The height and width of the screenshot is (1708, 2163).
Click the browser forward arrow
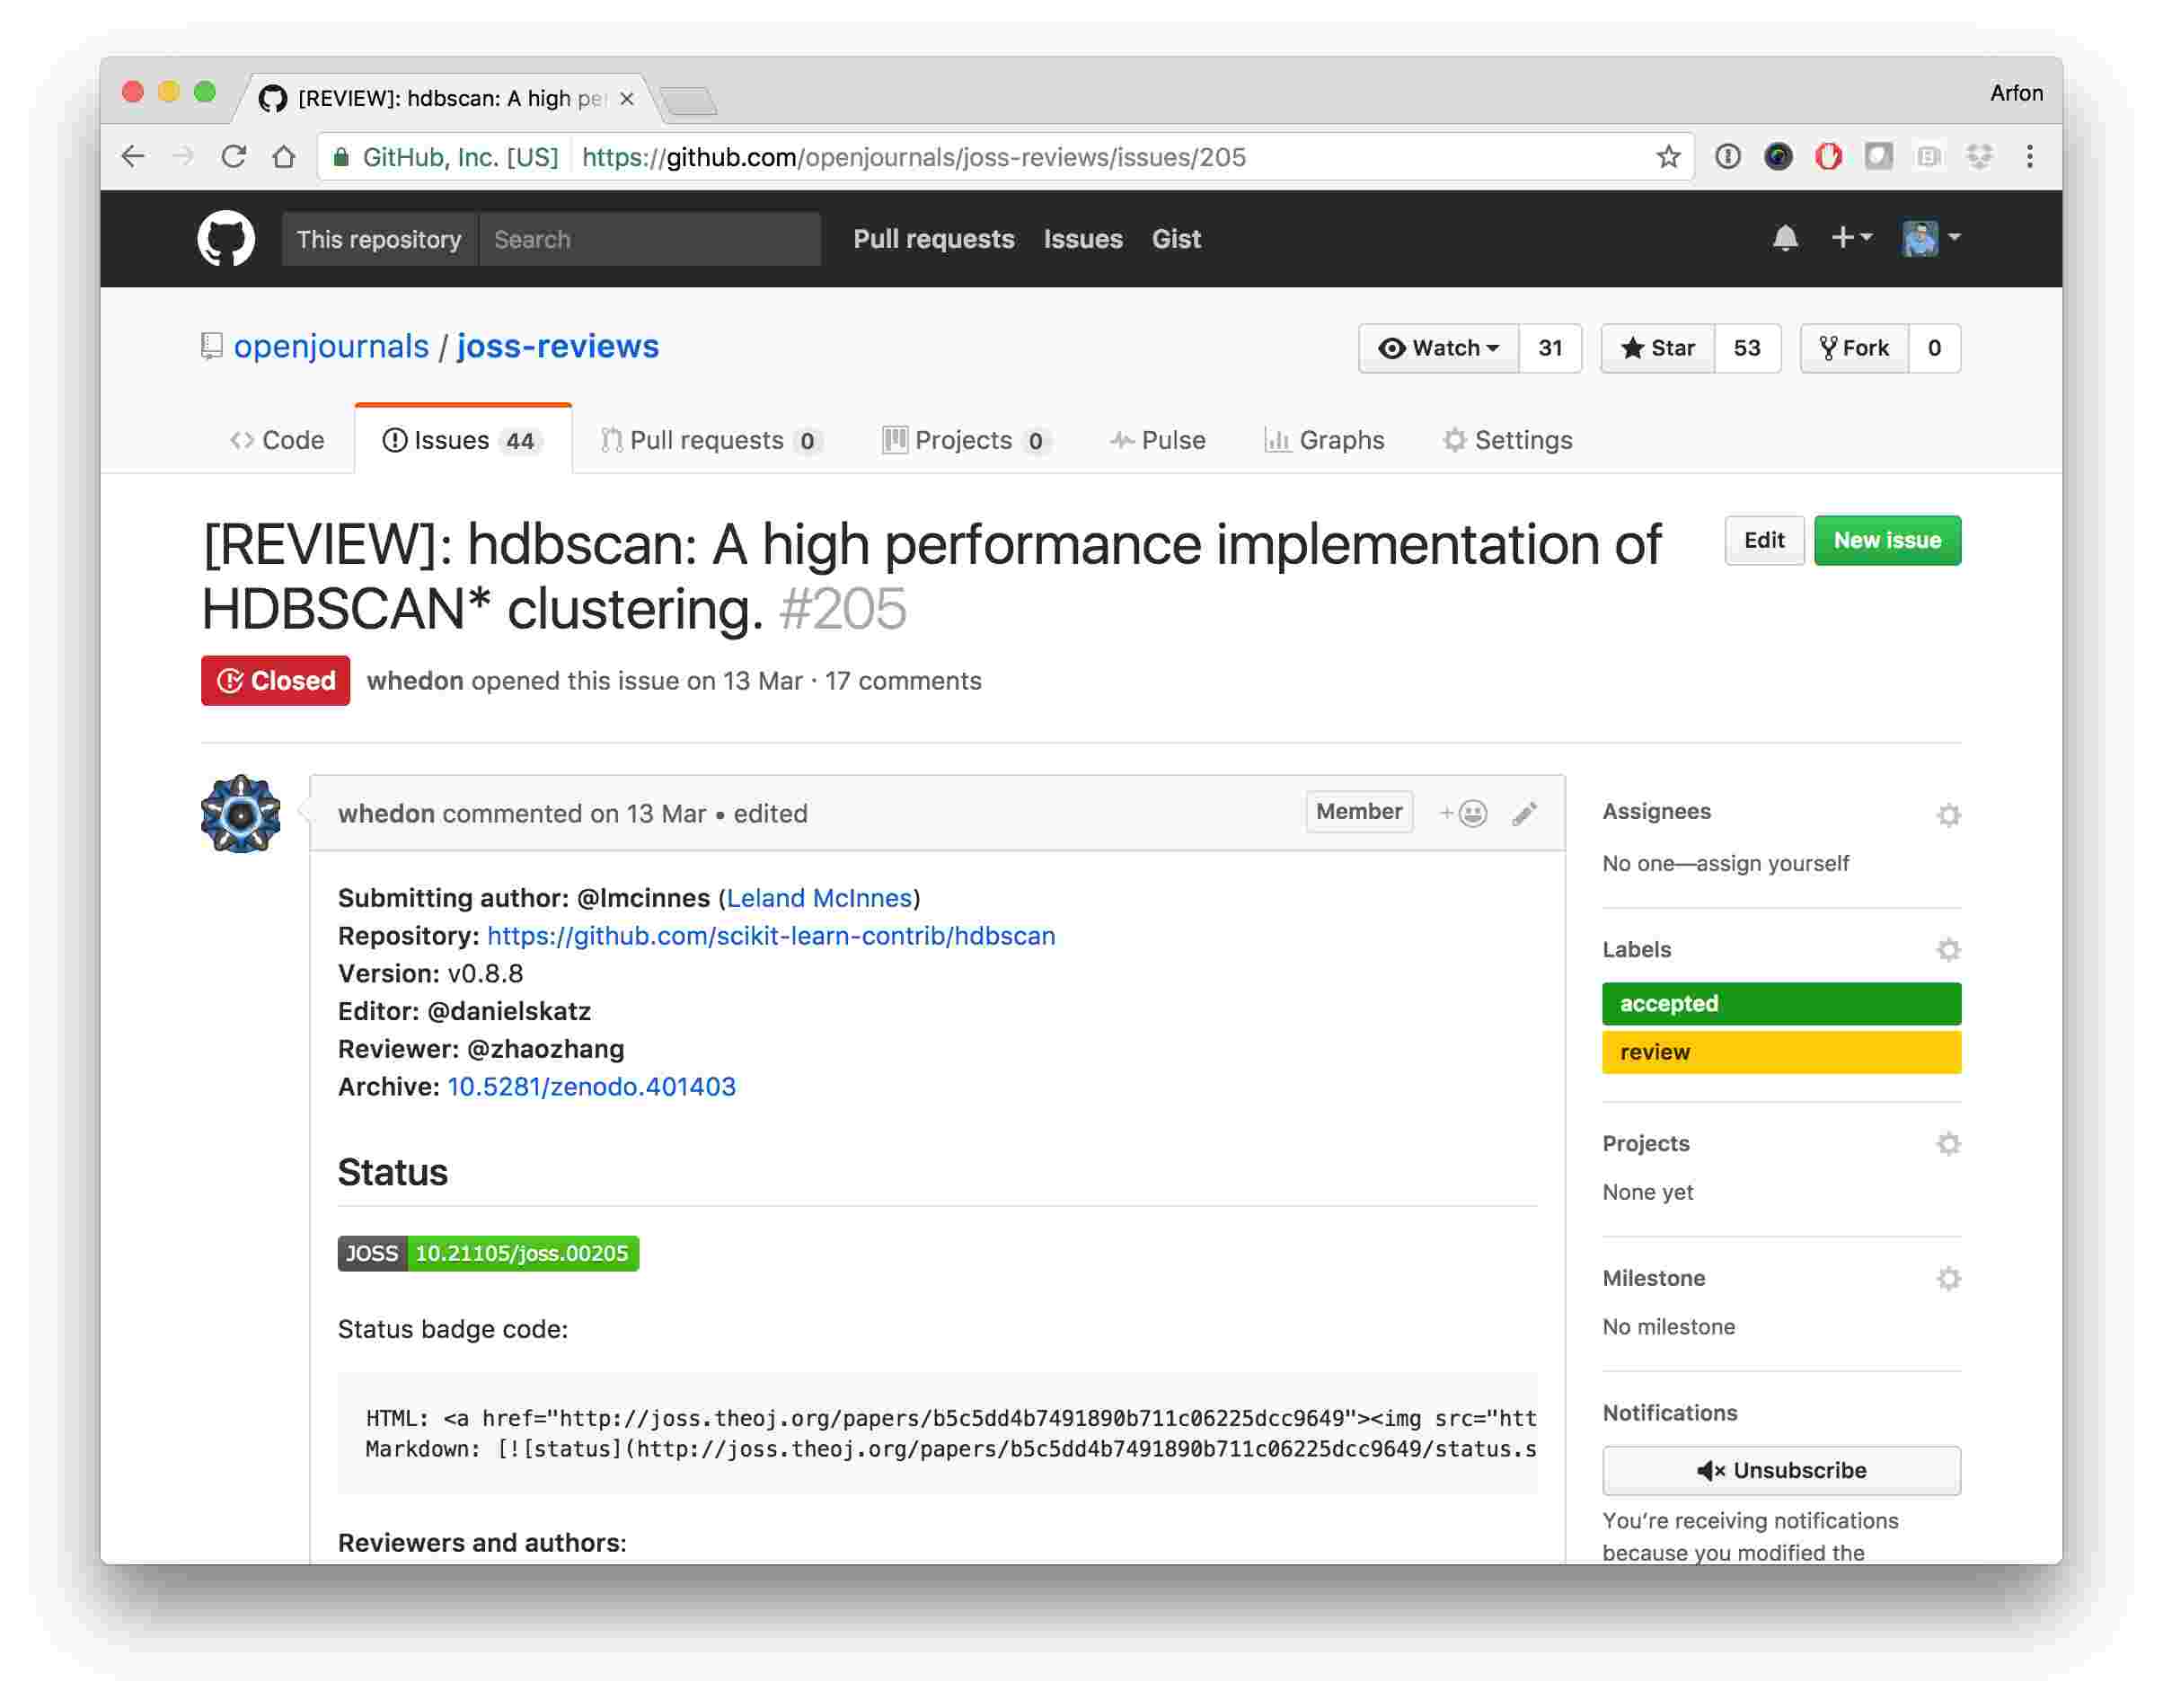pyautogui.click(x=183, y=157)
